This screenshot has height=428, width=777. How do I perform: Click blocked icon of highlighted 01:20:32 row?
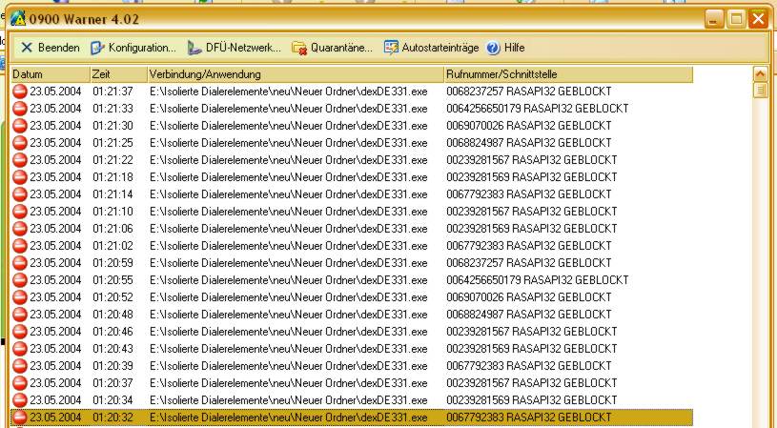[19, 418]
